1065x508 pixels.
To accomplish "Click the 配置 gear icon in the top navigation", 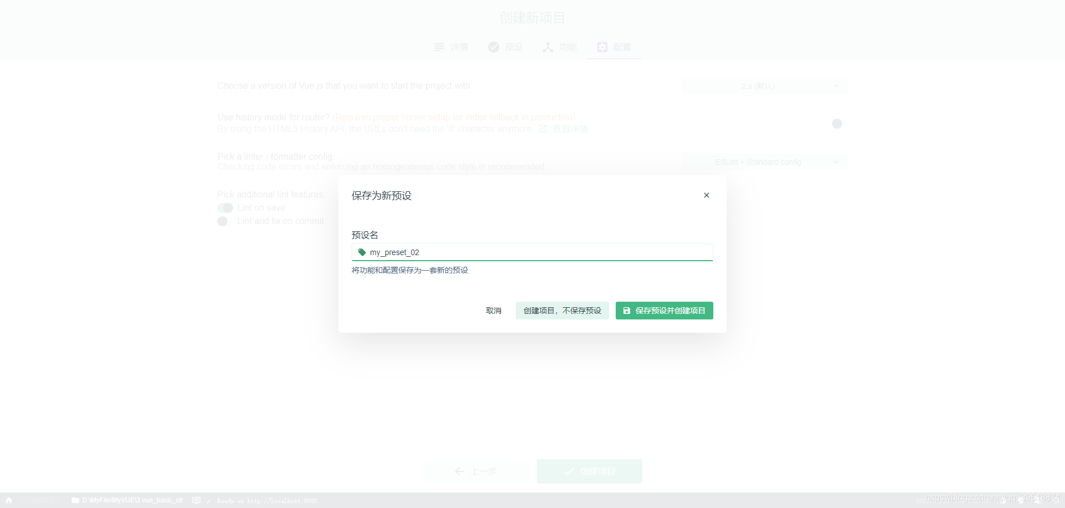I will pyautogui.click(x=602, y=47).
